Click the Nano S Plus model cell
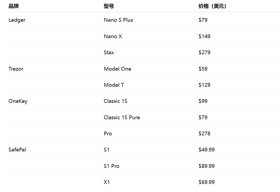The height and width of the screenshot is (192, 280). pos(118,20)
